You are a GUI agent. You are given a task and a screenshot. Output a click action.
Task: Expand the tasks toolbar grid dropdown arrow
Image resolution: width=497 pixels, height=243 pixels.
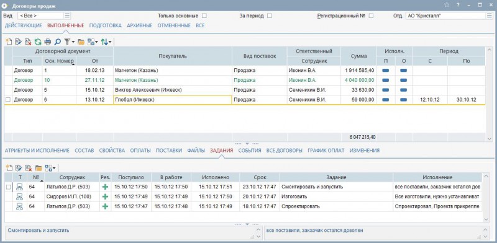(x=54, y=168)
